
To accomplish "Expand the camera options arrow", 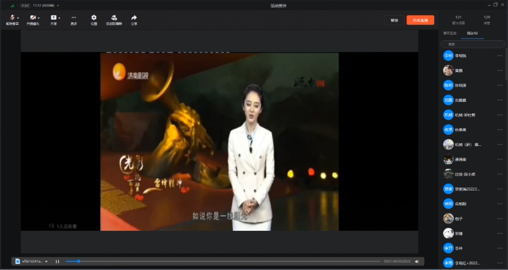I will (40, 18).
